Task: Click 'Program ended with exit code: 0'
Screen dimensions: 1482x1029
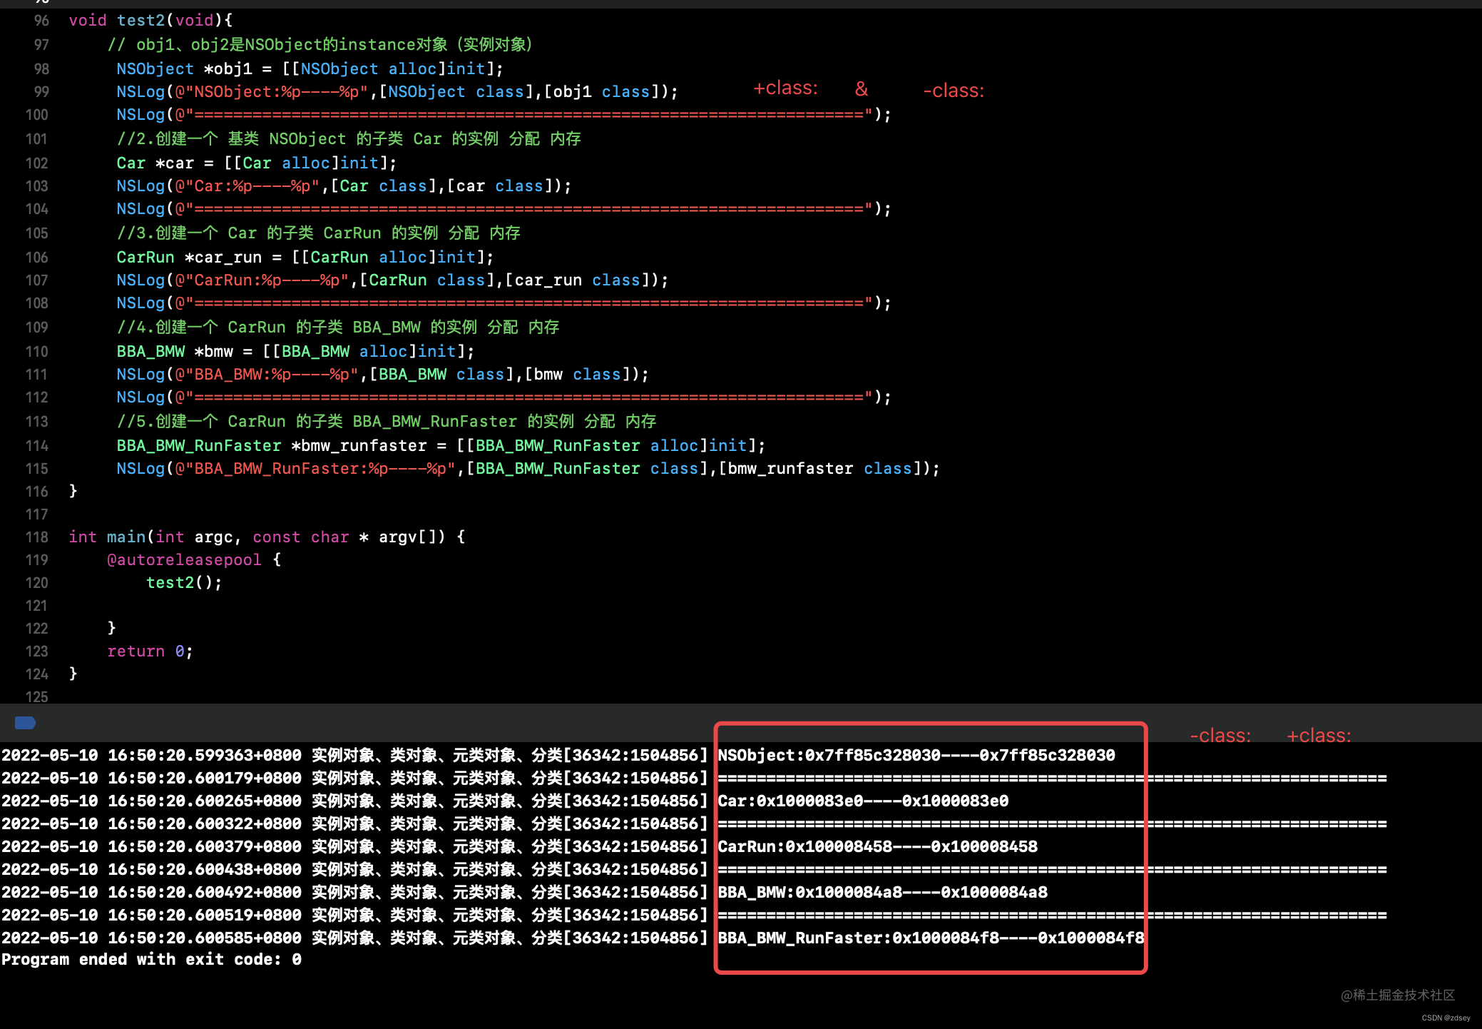Action: coord(151,960)
